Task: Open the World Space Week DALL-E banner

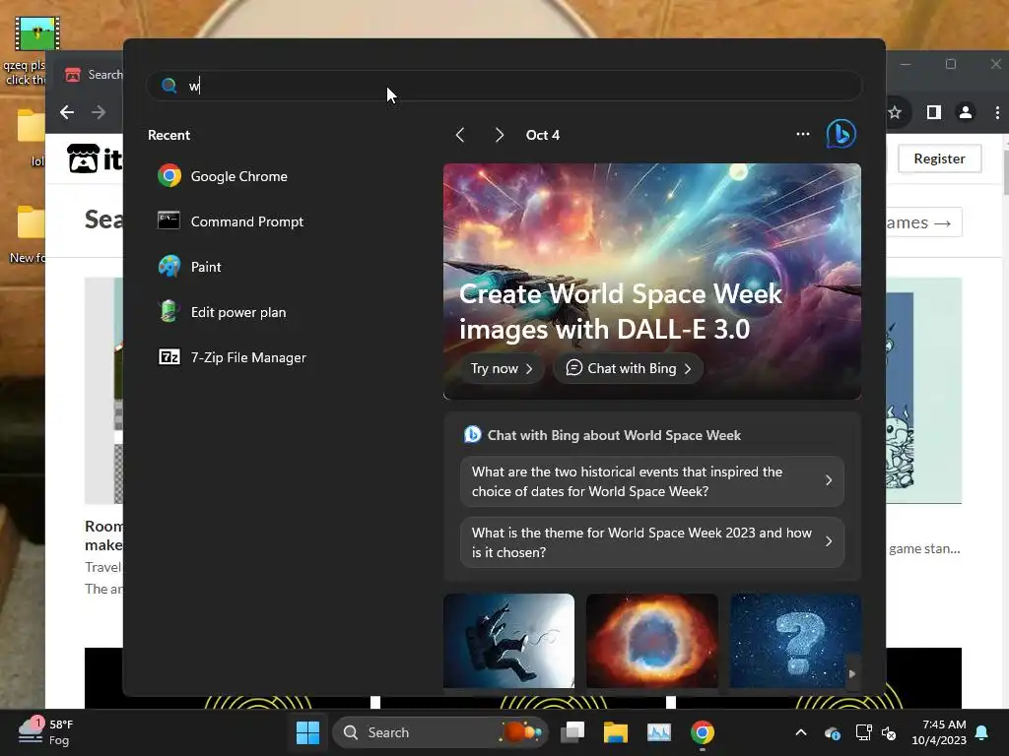Action: [652, 282]
